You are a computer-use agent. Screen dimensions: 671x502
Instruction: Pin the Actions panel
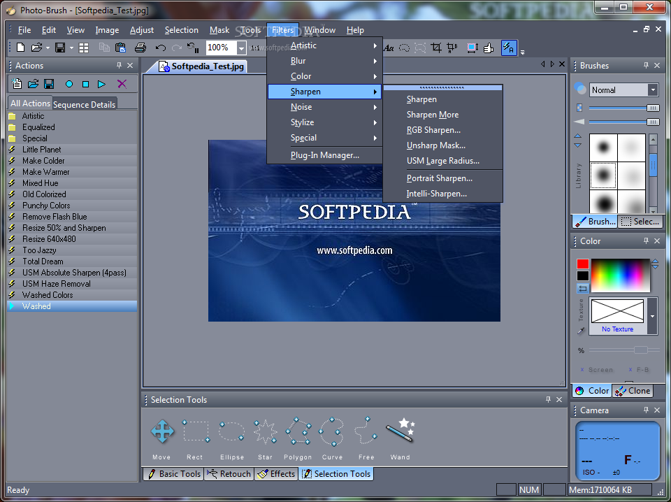point(119,66)
